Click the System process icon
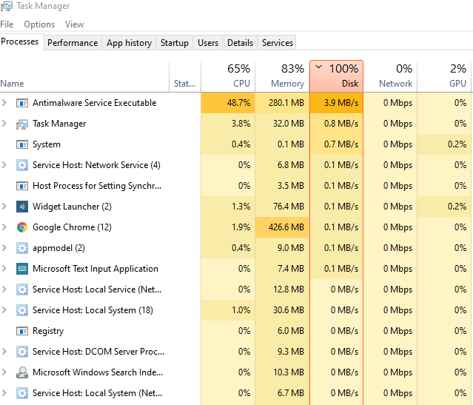Screen dimensions: 473x405 coord(22,144)
